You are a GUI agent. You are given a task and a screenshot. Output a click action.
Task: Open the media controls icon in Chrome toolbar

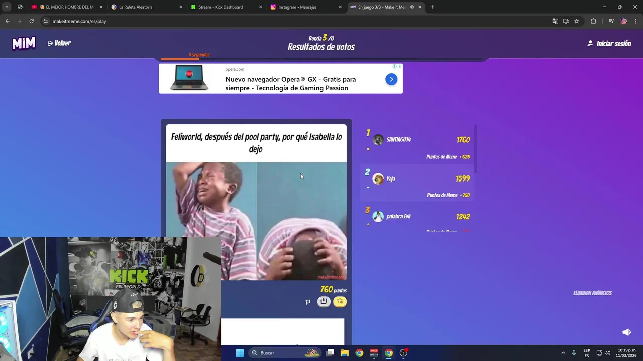(x=611, y=21)
